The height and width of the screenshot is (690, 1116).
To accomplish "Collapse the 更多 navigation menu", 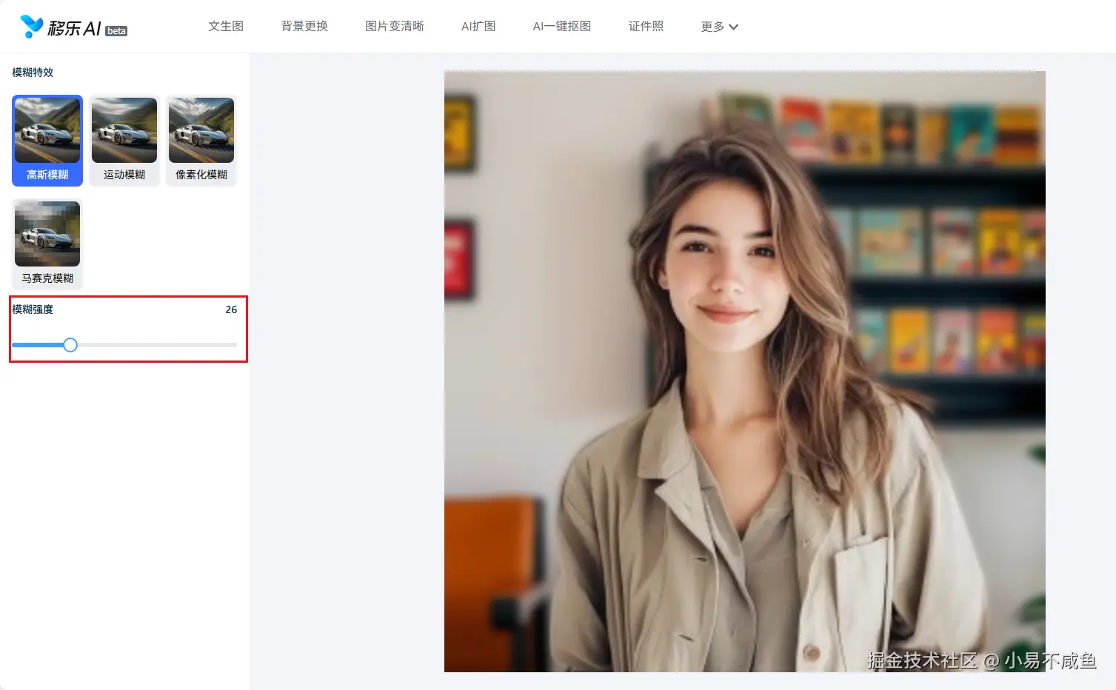I will pyautogui.click(x=718, y=26).
